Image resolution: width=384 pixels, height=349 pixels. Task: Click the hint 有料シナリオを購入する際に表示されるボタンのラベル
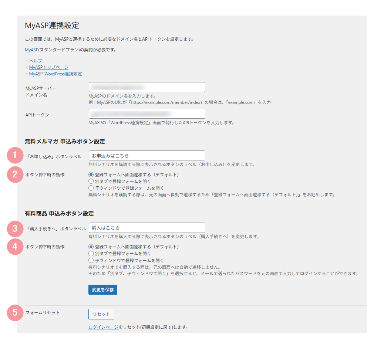coord(174,237)
